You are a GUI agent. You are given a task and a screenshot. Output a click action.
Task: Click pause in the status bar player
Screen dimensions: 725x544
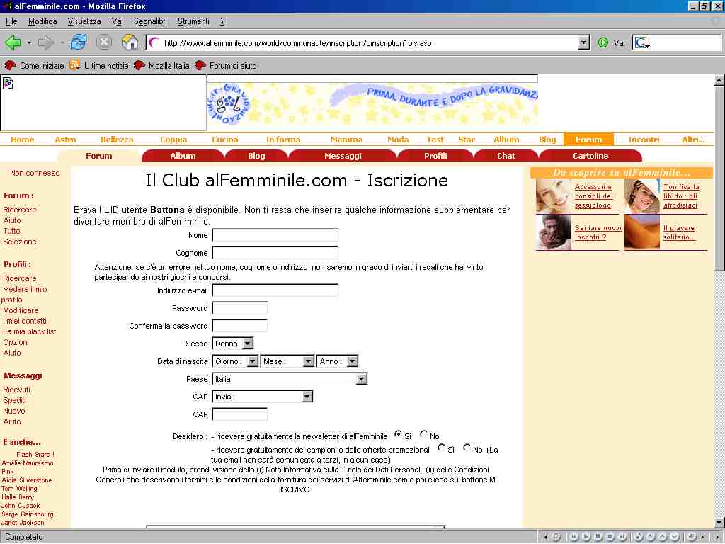(598, 537)
